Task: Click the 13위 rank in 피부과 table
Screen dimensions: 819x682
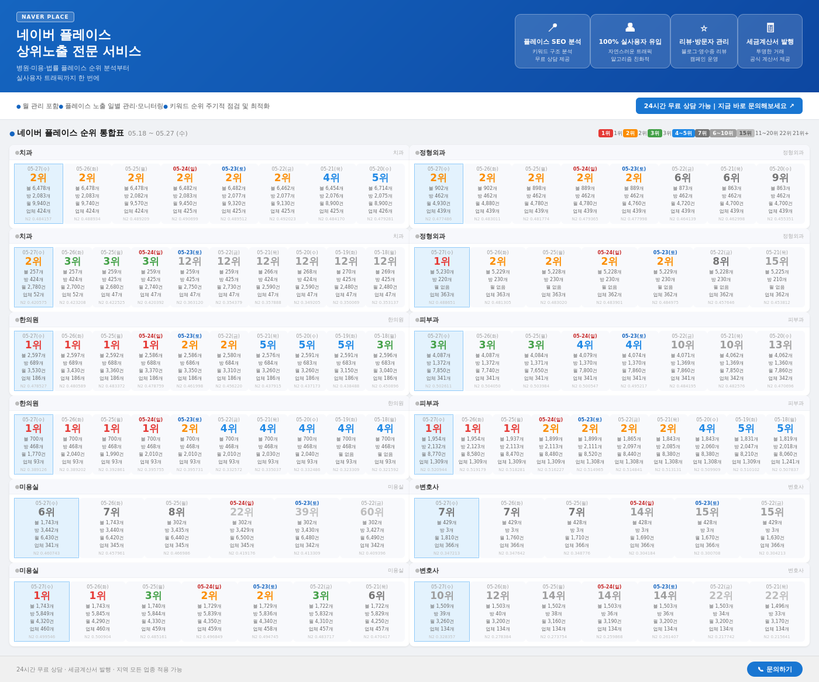Action: (x=780, y=345)
